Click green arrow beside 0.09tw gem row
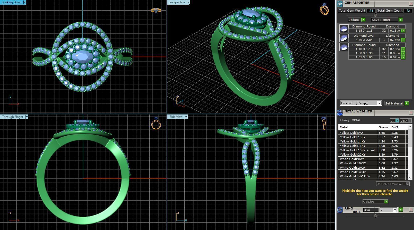The width and height of the screenshot is (414, 230). point(403,53)
